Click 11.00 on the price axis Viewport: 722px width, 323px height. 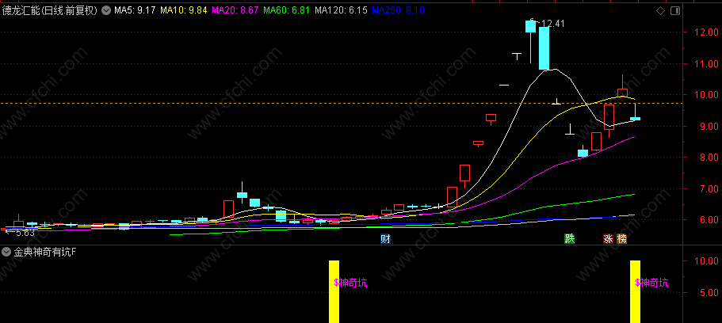pyautogui.click(x=707, y=63)
